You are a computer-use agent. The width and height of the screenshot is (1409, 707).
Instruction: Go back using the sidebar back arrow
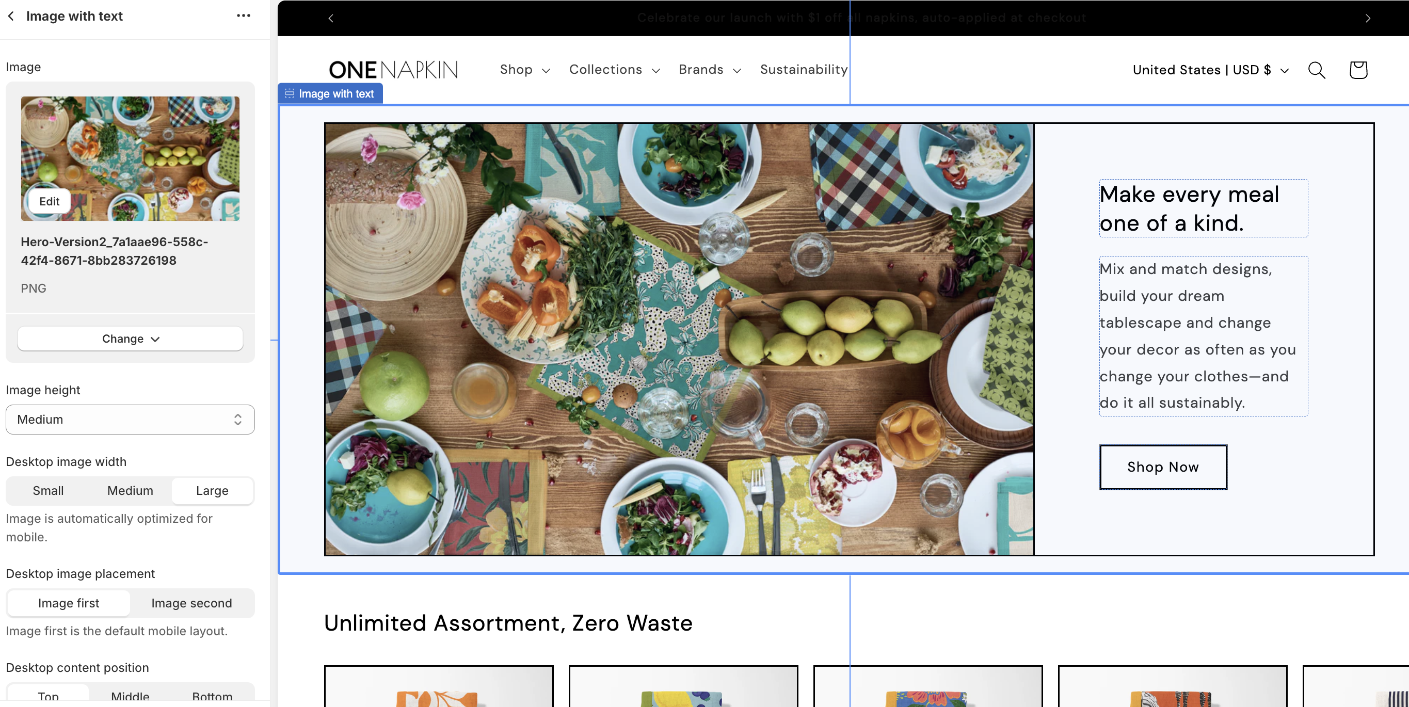point(11,17)
